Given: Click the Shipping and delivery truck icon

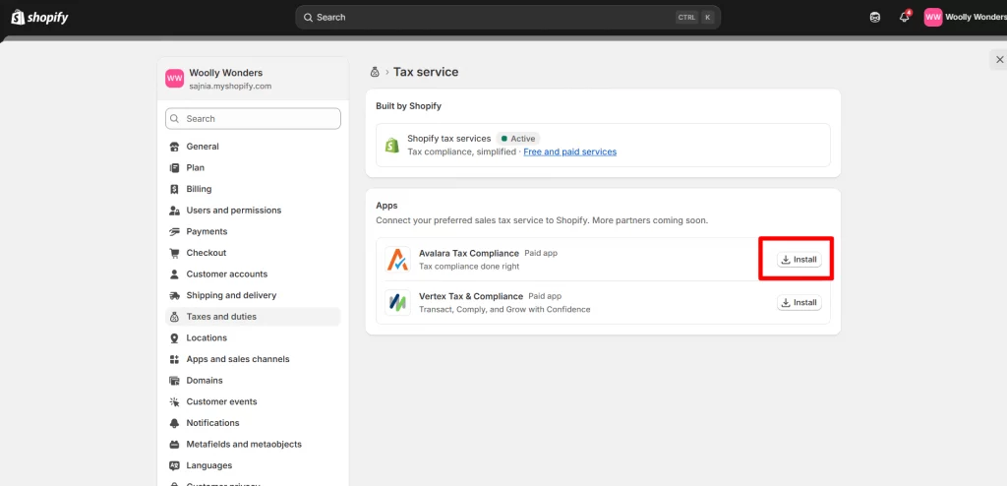Looking at the screenshot, I should click(174, 295).
